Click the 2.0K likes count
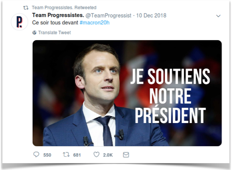 (x=108, y=155)
